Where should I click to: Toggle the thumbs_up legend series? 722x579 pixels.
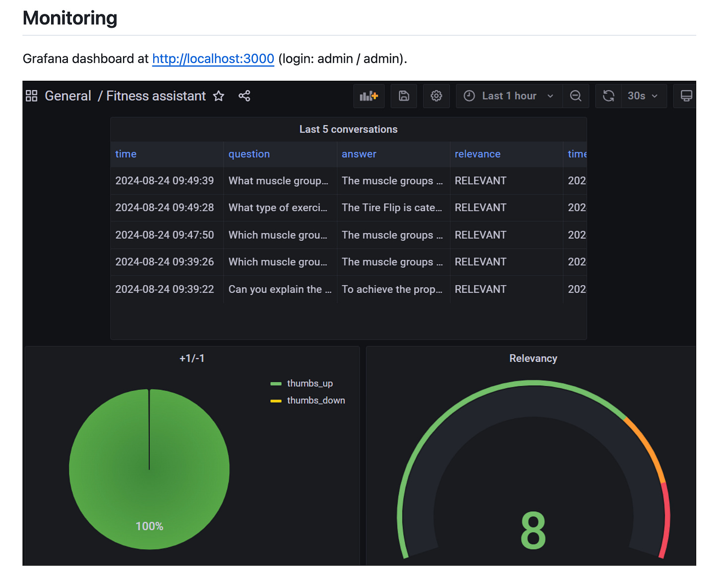310,383
